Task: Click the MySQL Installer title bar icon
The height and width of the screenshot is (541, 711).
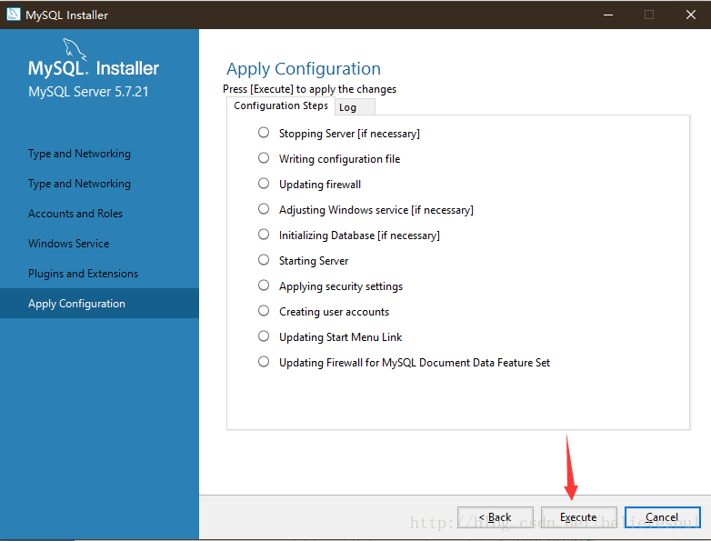Action: coord(13,14)
